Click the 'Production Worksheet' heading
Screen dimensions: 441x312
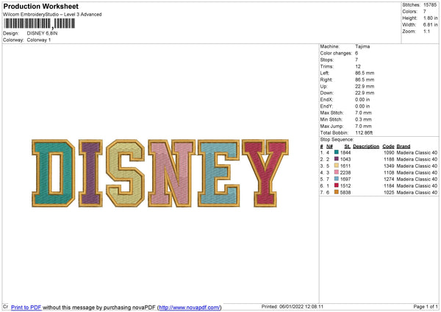pyautogui.click(x=40, y=6)
